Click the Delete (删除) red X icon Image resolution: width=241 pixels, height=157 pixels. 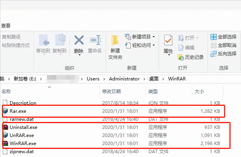(79, 40)
